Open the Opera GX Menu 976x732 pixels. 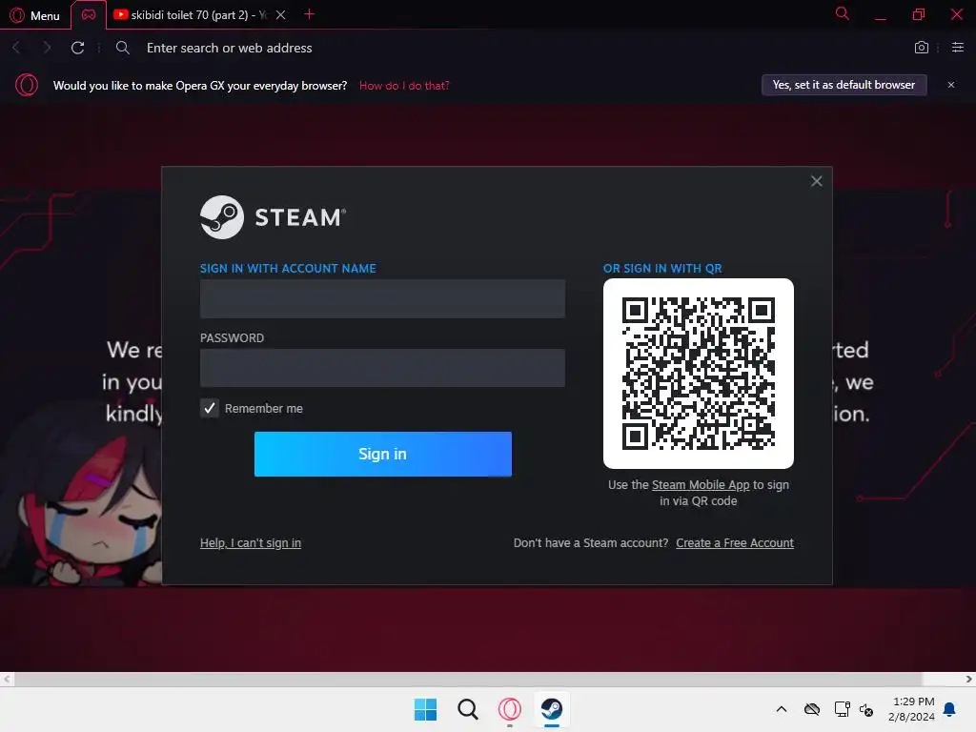[35, 15]
